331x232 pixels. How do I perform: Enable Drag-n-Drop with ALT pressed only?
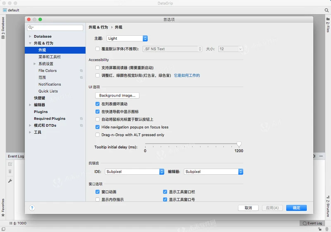[97, 135]
